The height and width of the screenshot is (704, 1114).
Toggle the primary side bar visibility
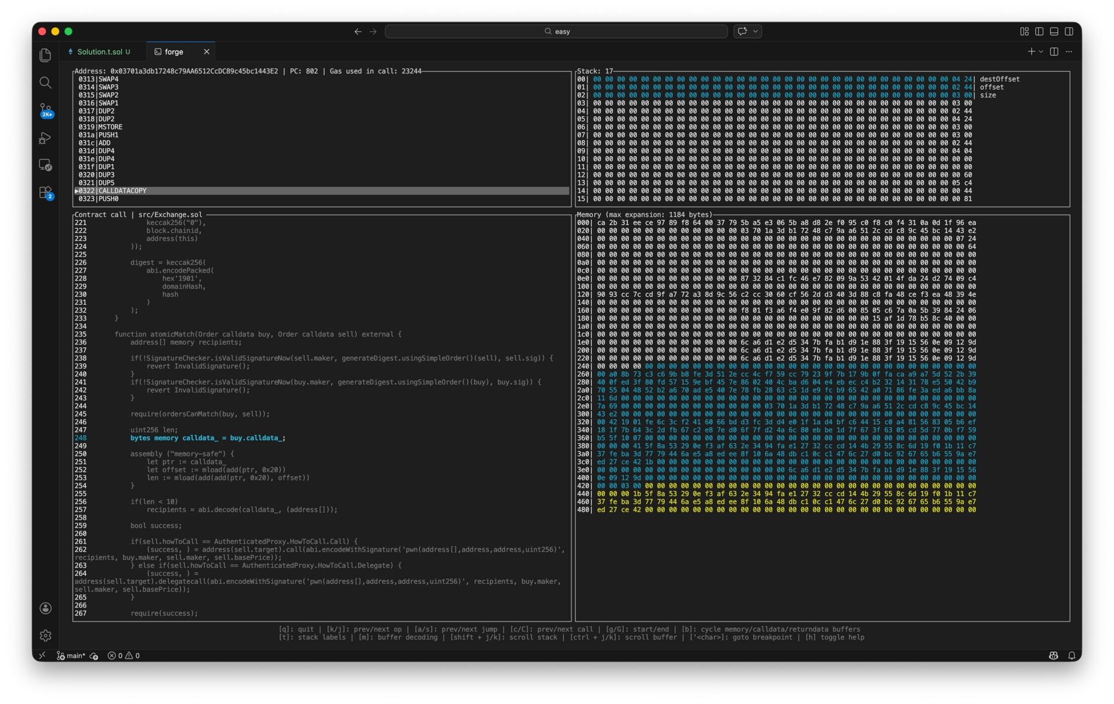pyautogui.click(x=1039, y=31)
